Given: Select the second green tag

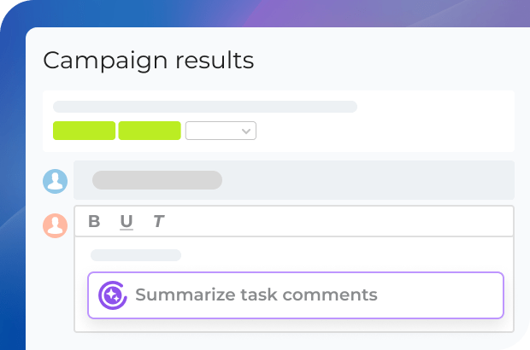Looking at the screenshot, I should pyautogui.click(x=150, y=131).
